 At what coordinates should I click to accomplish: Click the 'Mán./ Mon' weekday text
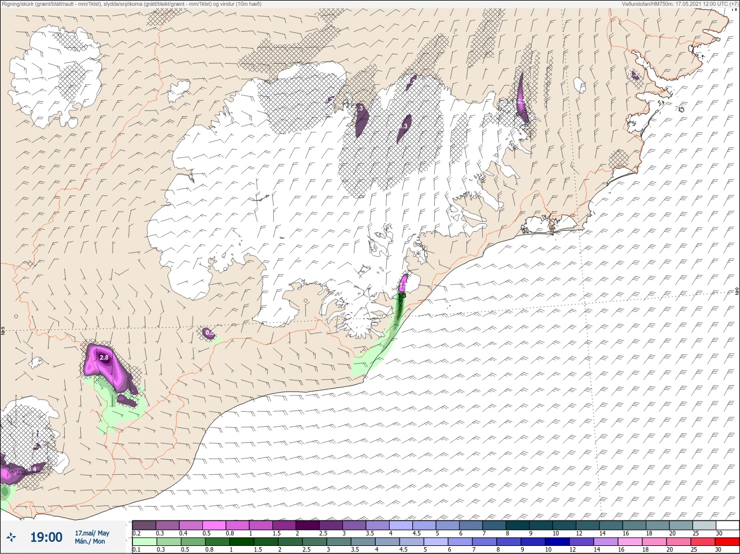(90, 541)
